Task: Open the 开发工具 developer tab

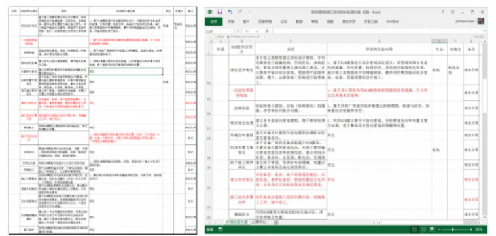Action: tap(371, 22)
